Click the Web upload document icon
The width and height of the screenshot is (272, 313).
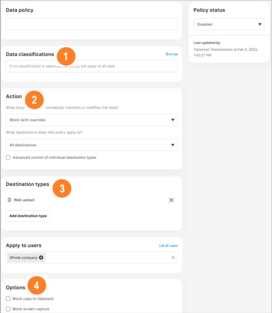point(9,200)
